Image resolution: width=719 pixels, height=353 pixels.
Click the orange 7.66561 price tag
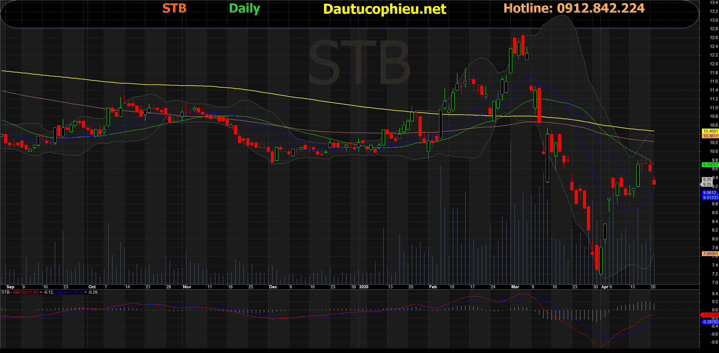coord(710,253)
